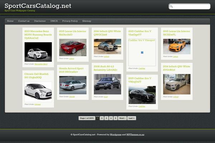Follow Lexus category under red car

point(72,58)
